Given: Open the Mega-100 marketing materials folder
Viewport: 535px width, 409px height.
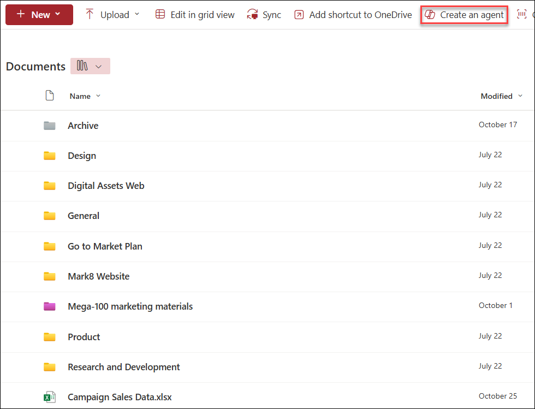Looking at the screenshot, I should [130, 306].
